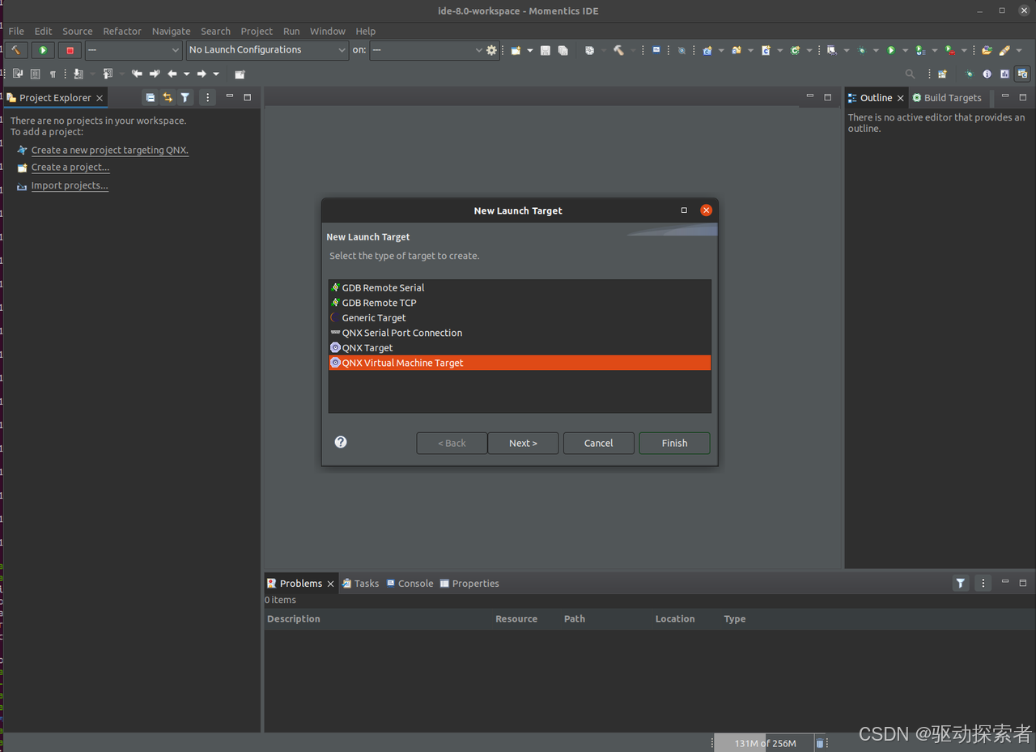Click the launch target settings gear icon
Viewport: 1036px width, 752px height.
pos(491,50)
